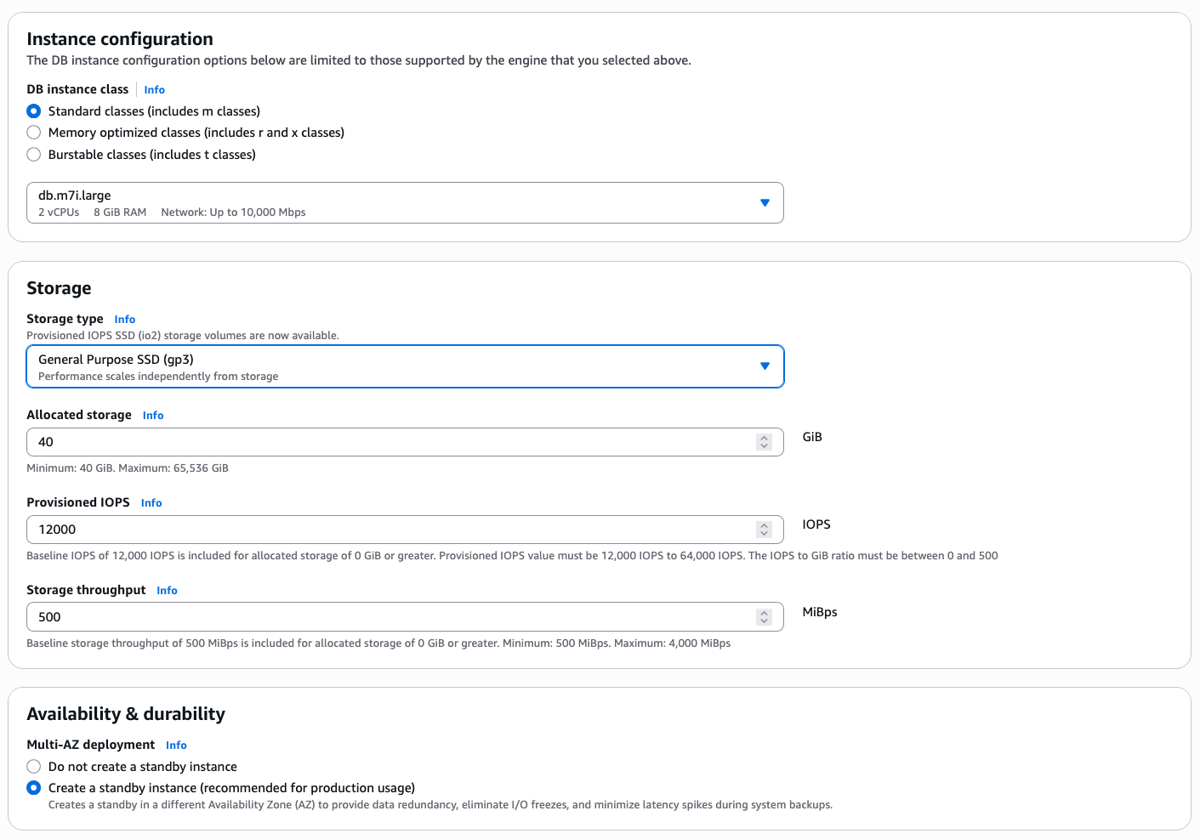Viewport: 1200px width, 839px height.
Task: Open Provisioned IOPS Info link
Action: [151, 503]
